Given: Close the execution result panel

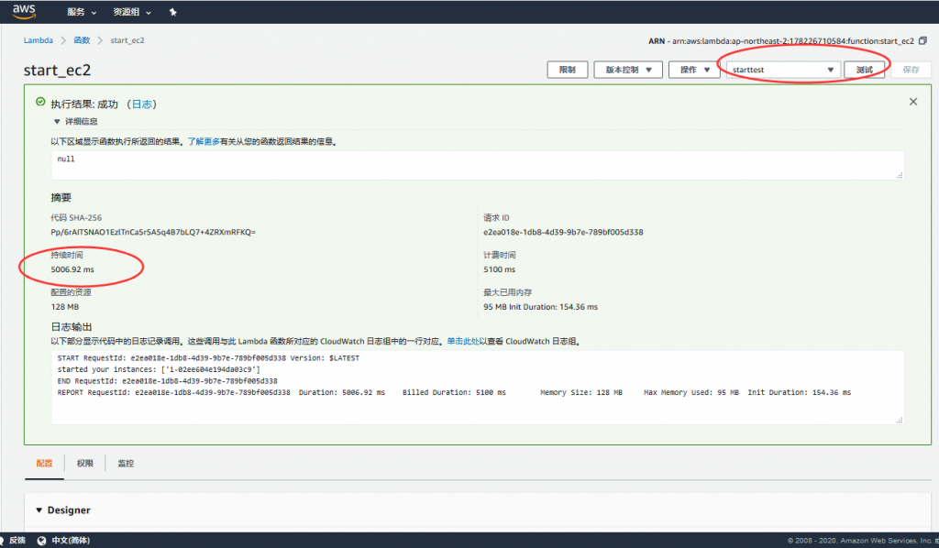Looking at the screenshot, I should 912,102.
